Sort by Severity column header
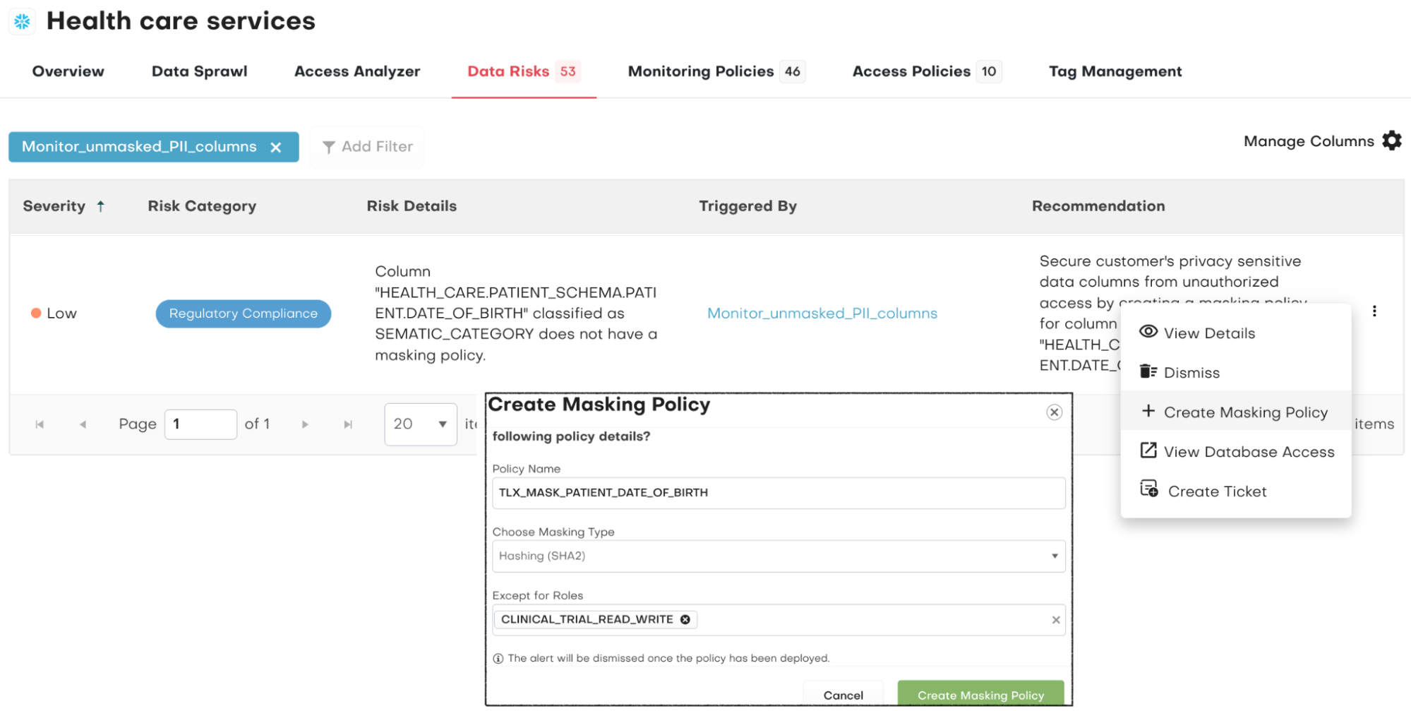The height and width of the screenshot is (711, 1411). (x=54, y=206)
